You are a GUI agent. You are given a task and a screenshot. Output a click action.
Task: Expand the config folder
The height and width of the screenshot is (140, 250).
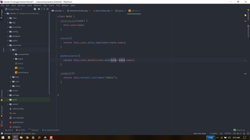(8, 31)
